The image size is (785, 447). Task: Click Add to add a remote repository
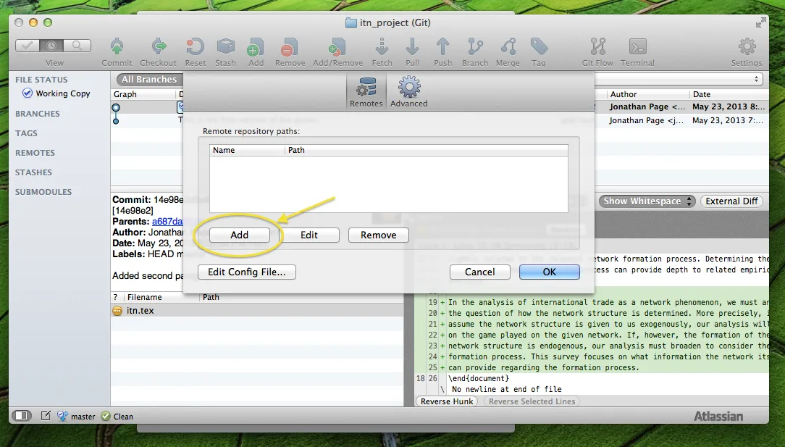click(x=239, y=235)
